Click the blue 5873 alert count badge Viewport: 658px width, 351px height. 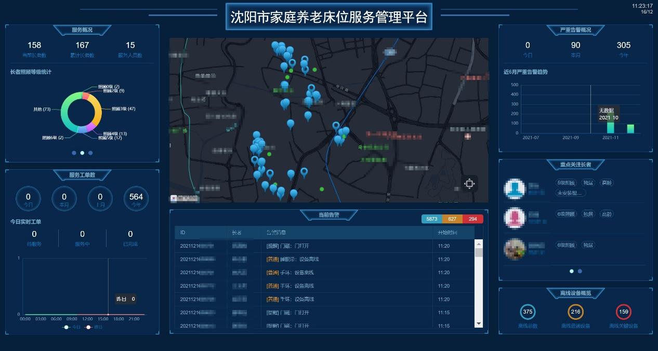pyautogui.click(x=432, y=219)
